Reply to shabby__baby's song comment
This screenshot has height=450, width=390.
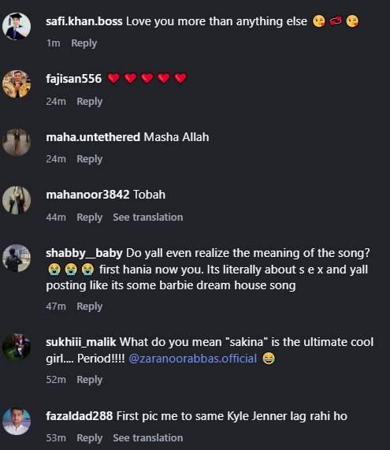[x=89, y=307]
